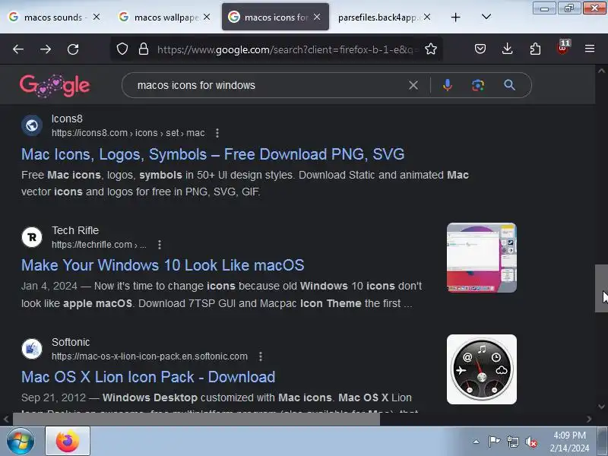Click the scroll up arrow

601,71
